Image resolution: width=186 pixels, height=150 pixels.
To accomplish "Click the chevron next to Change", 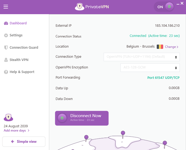I will [x=177, y=47].
